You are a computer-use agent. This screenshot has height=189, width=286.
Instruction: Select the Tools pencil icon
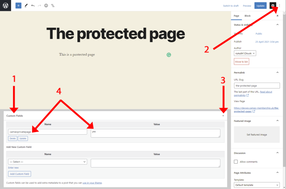26,6
